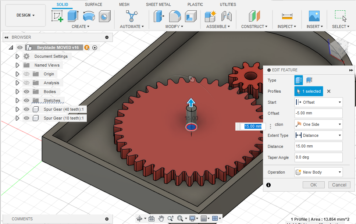Open the Canvas insert tool

(x=314, y=16)
